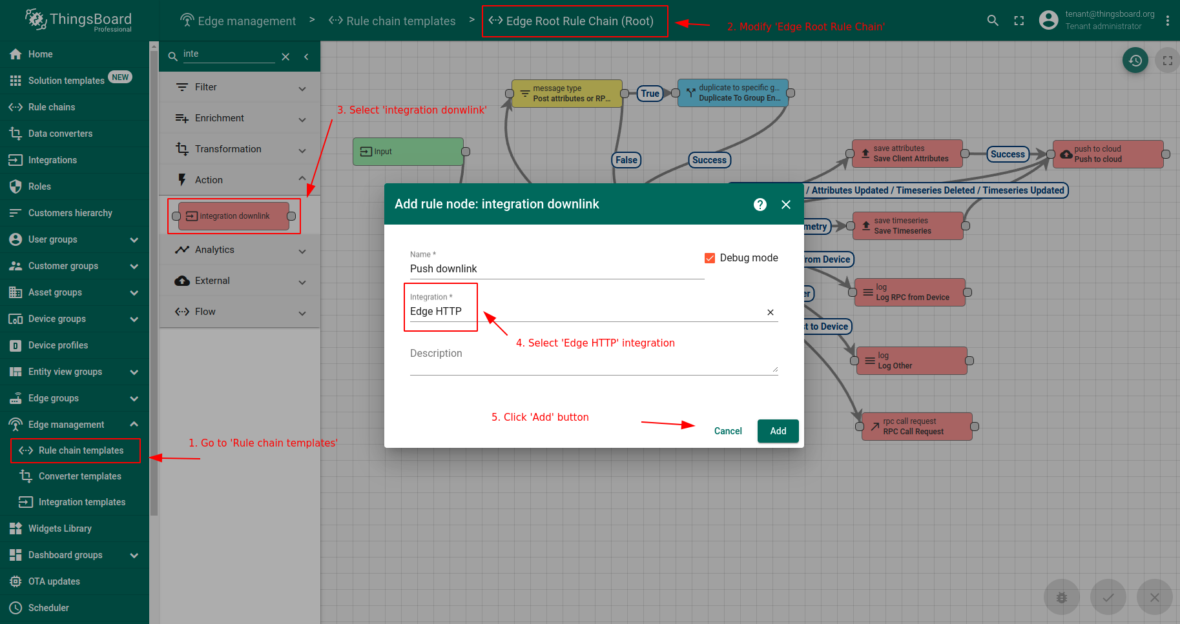The width and height of the screenshot is (1180, 624).
Task: Select the Input node on canvas
Action: [408, 152]
